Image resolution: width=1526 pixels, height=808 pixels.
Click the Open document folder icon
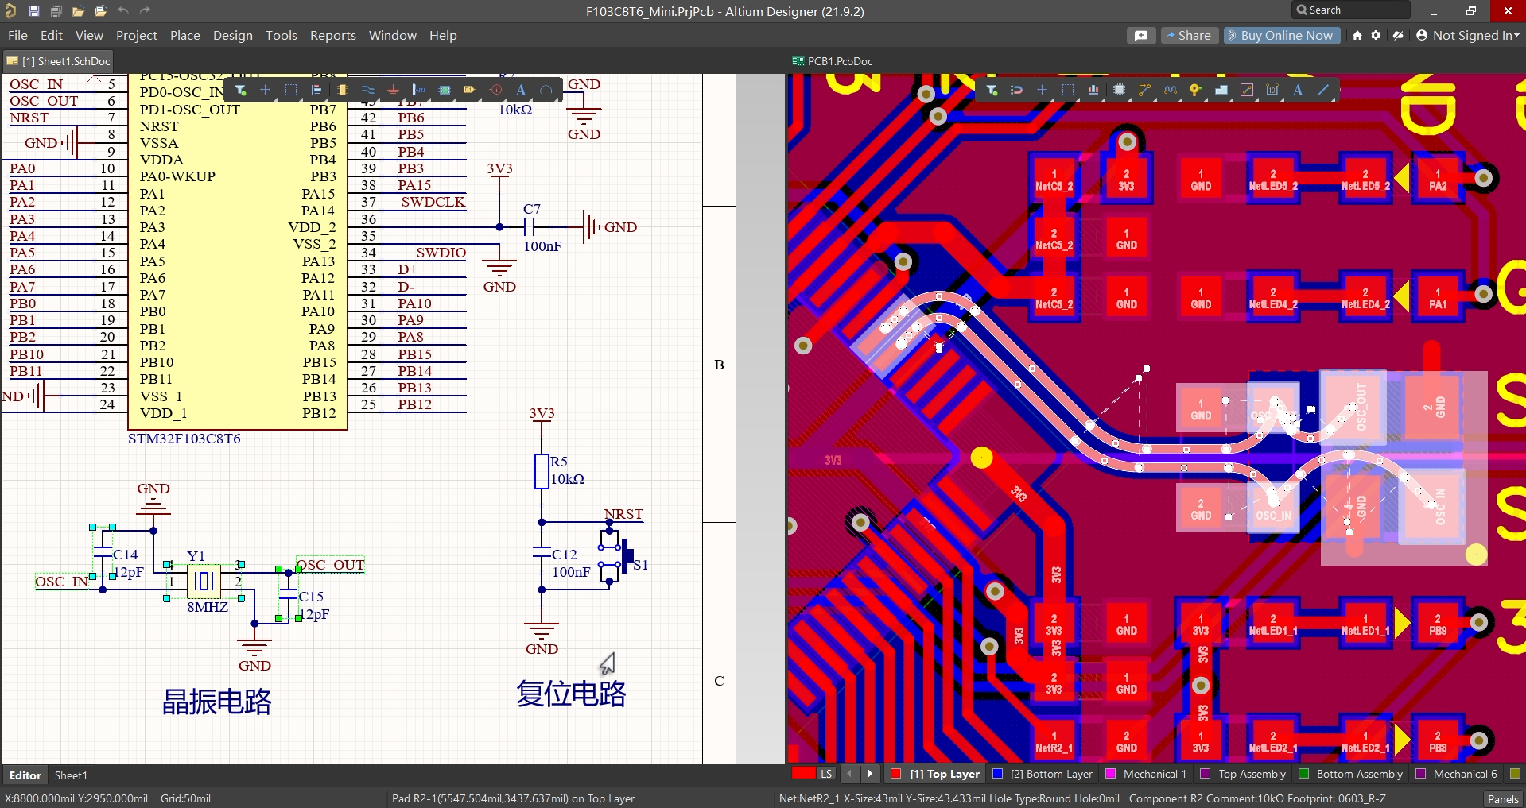[78, 11]
